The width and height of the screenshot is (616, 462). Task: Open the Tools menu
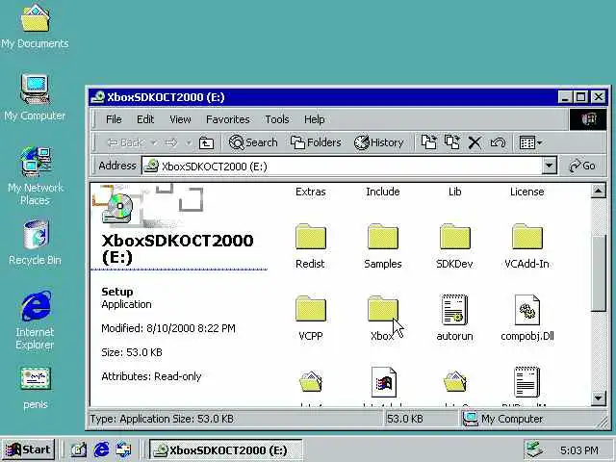277,119
